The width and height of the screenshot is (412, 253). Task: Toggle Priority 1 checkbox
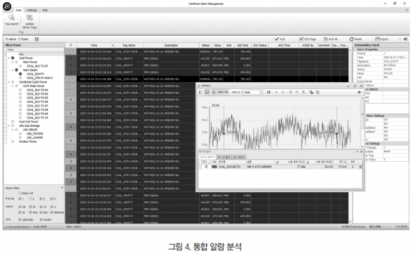(20, 199)
